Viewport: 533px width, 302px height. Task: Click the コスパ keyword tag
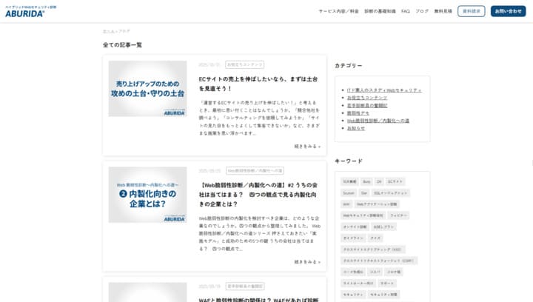[x=375, y=272]
